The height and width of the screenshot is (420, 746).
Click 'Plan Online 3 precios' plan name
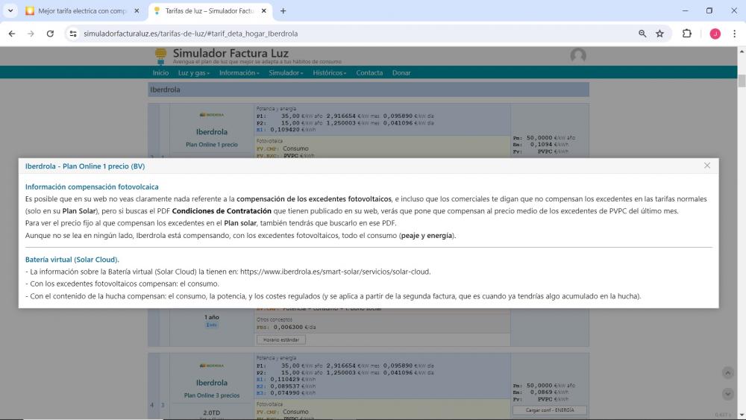click(212, 395)
